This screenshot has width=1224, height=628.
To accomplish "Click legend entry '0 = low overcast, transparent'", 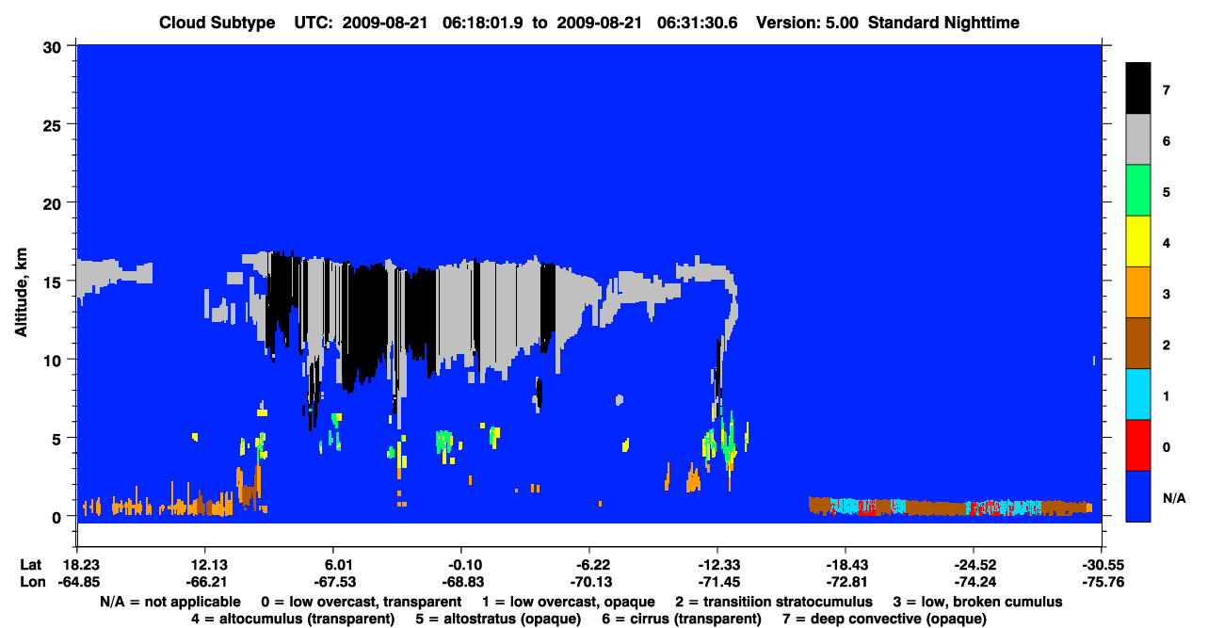I will (362, 601).
